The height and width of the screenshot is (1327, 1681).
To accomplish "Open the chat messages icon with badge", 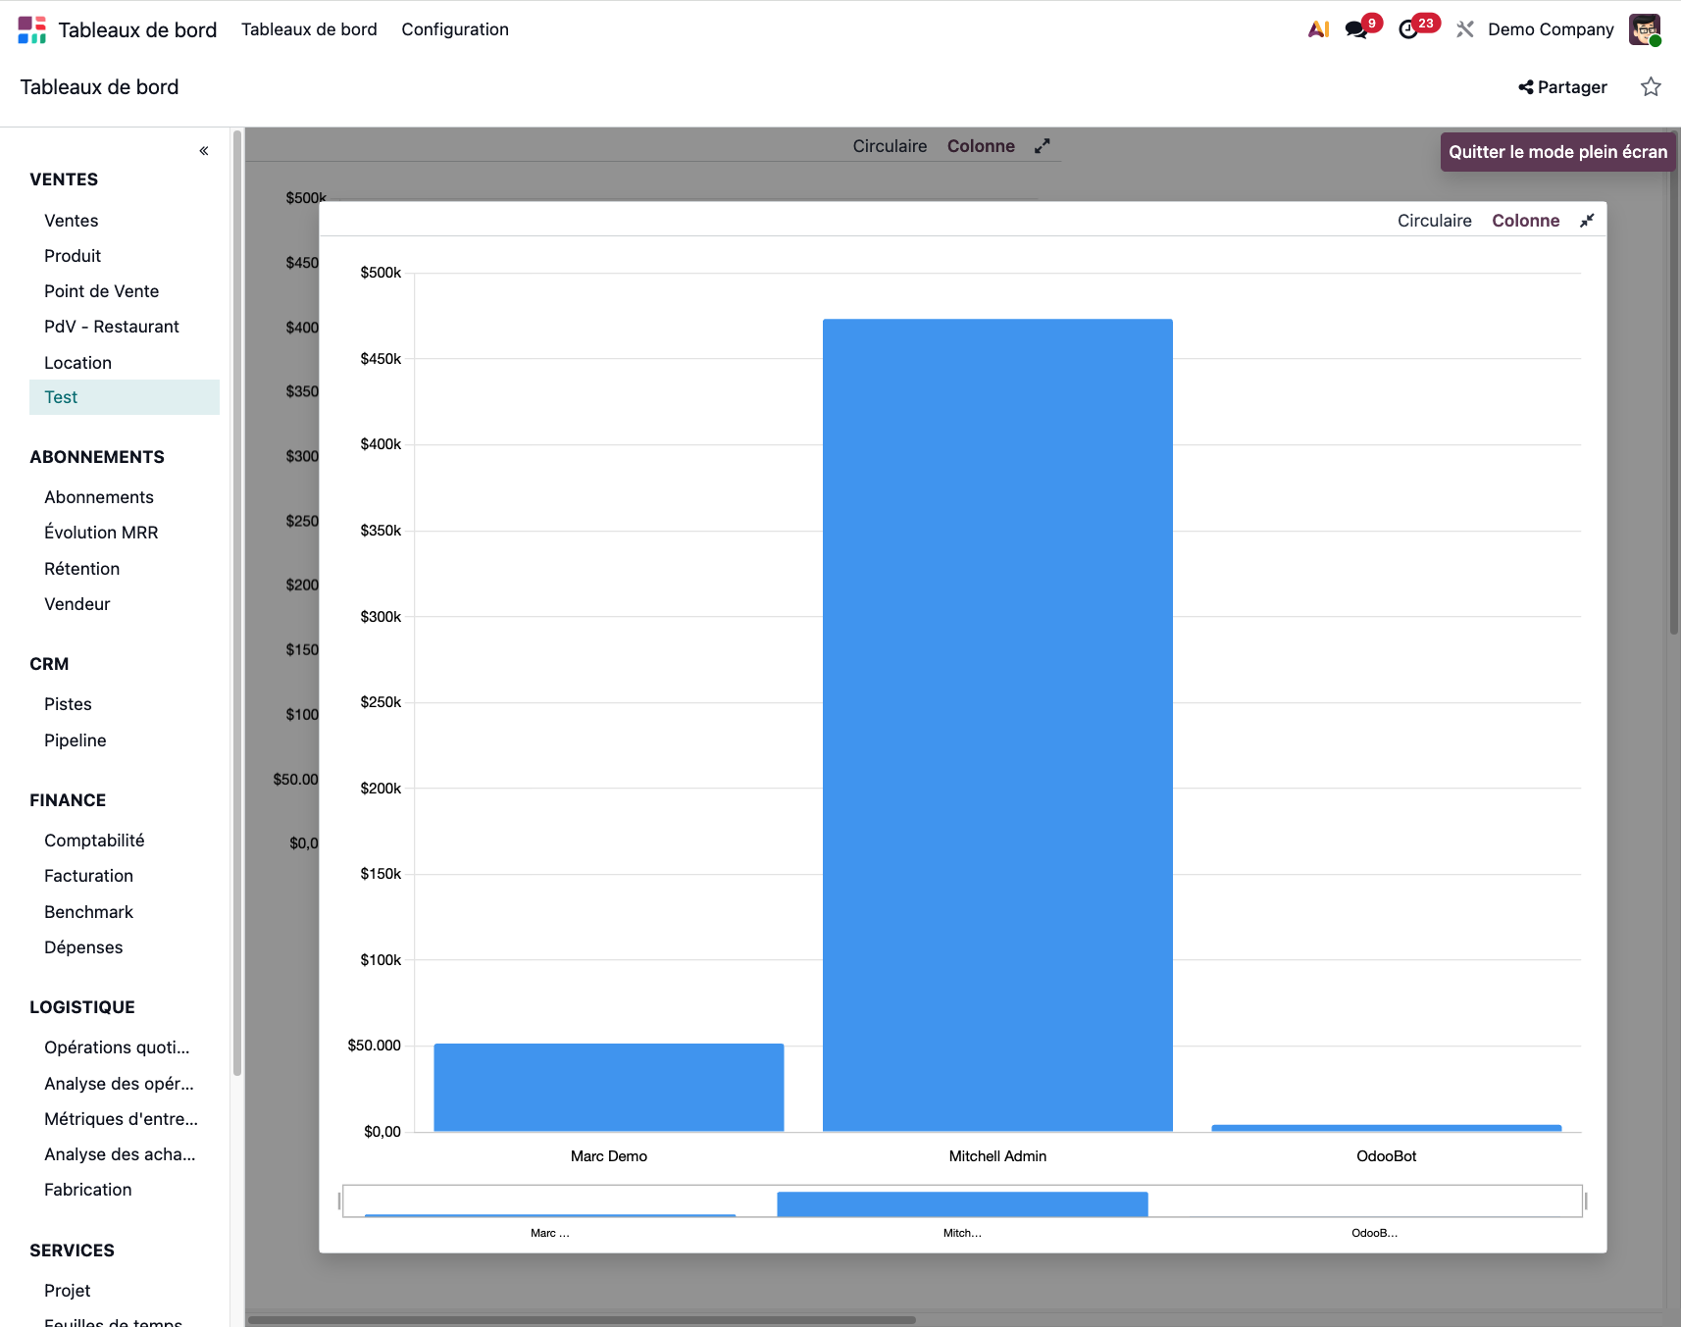I will click(1356, 29).
